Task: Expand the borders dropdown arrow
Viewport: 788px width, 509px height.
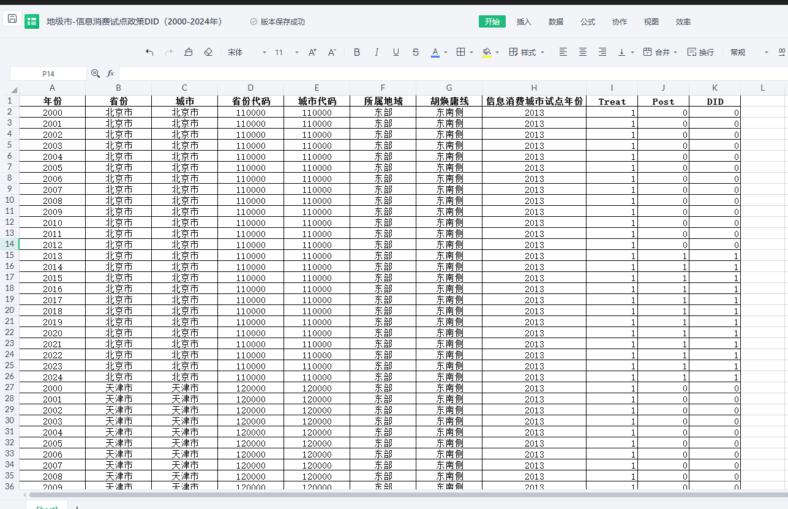Action: coord(471,53)
